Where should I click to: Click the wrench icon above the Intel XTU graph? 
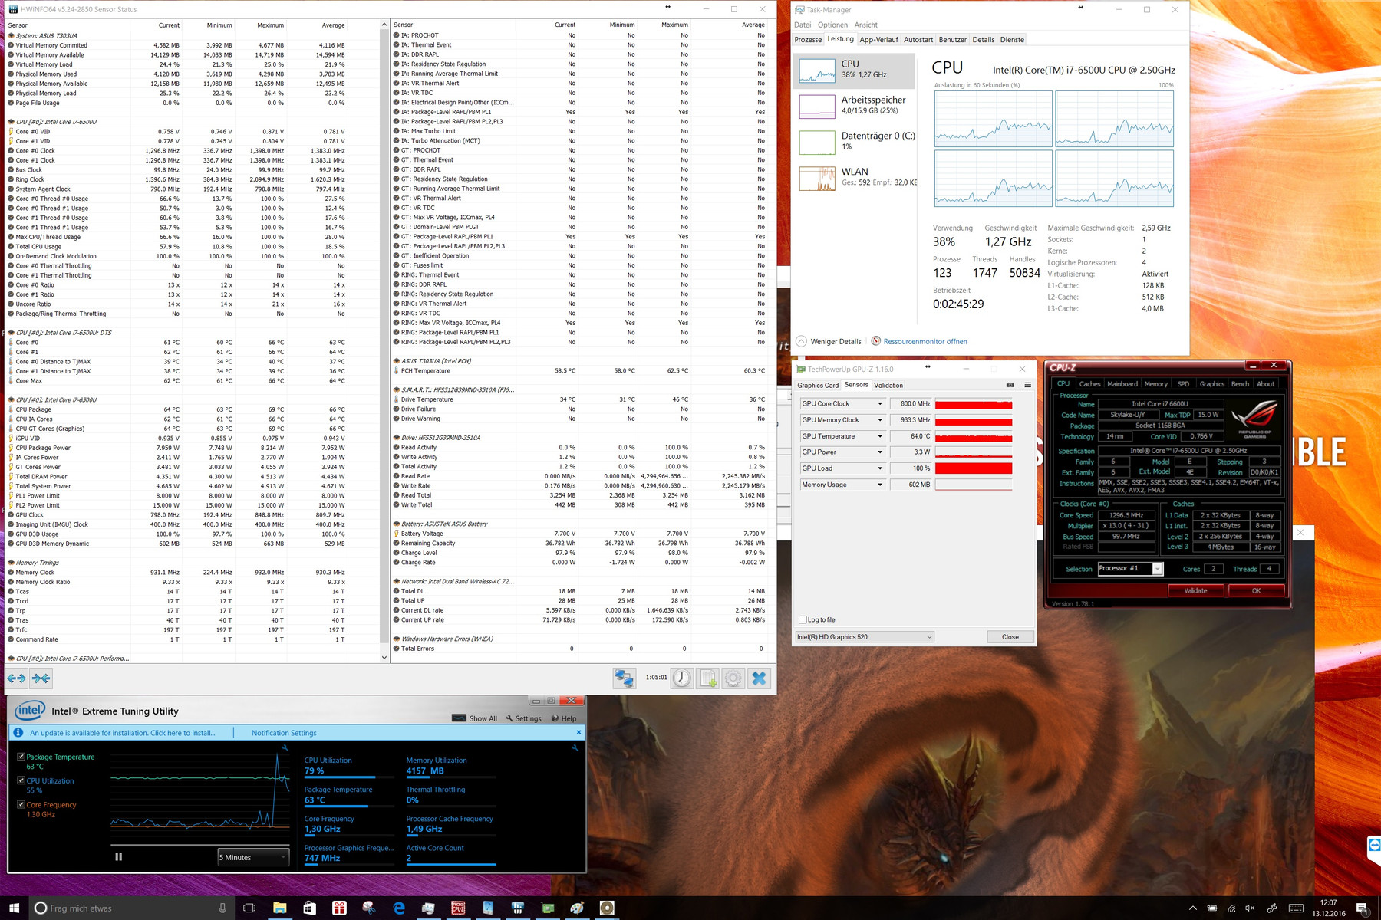tap(285, 748)
